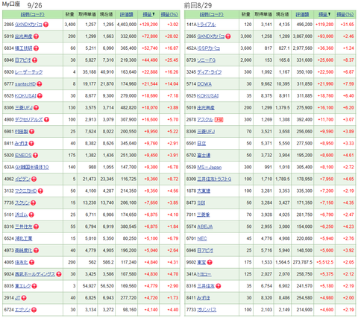Click the red badge next to 2678 アスクル
The width and height of the screenshot is (358, 321).
219,120
